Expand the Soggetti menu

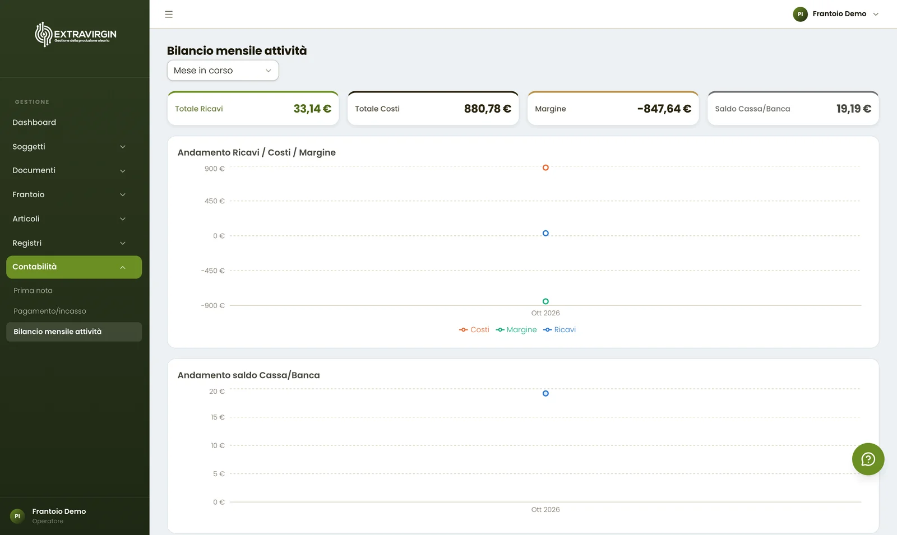(x=74, y=147)
